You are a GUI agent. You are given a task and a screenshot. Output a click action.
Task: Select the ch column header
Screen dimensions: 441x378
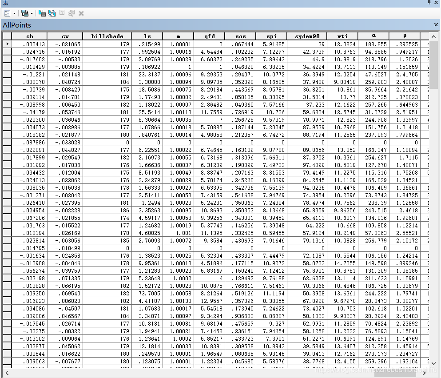click(x=29, y=36)
